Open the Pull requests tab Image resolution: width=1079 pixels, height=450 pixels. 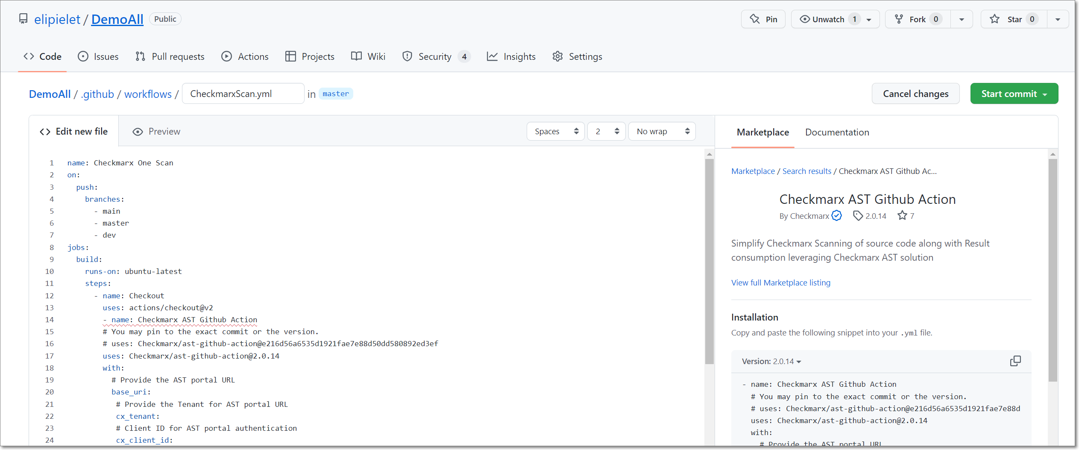point(170,56)
